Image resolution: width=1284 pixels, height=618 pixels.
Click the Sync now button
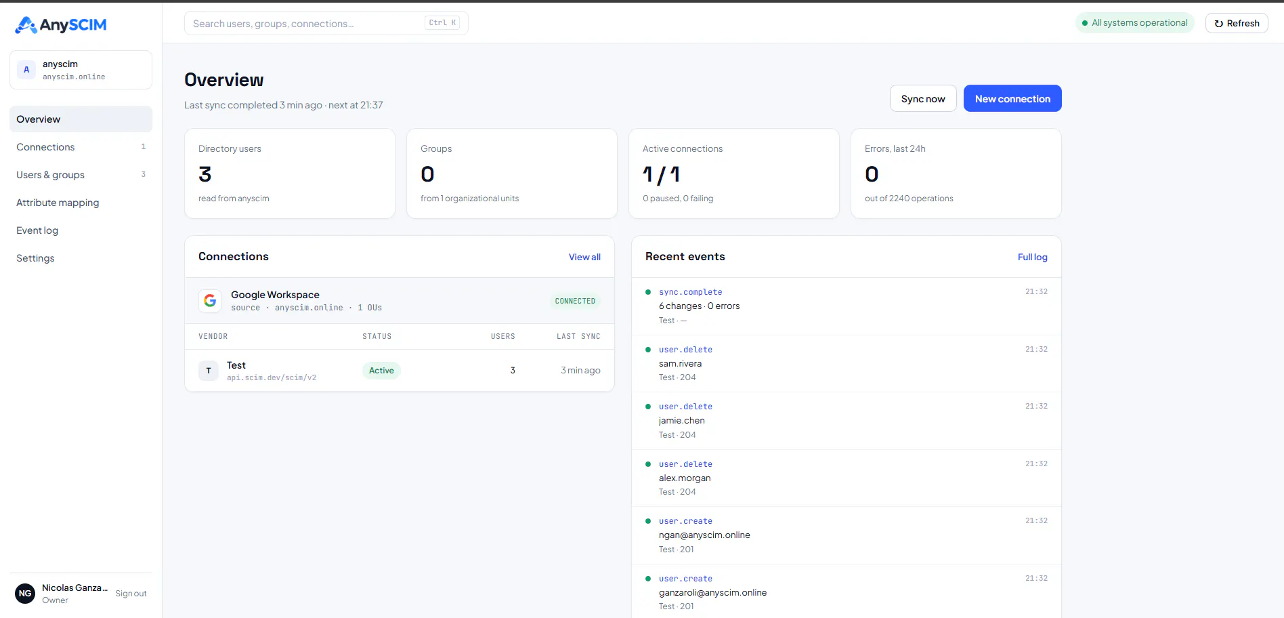(923, 99)
